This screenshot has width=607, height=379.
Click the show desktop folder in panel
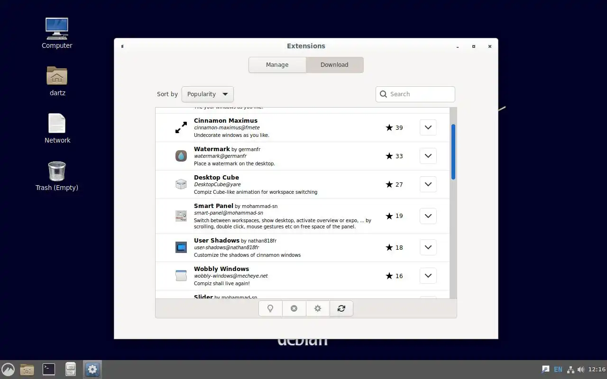pos(27,370)
